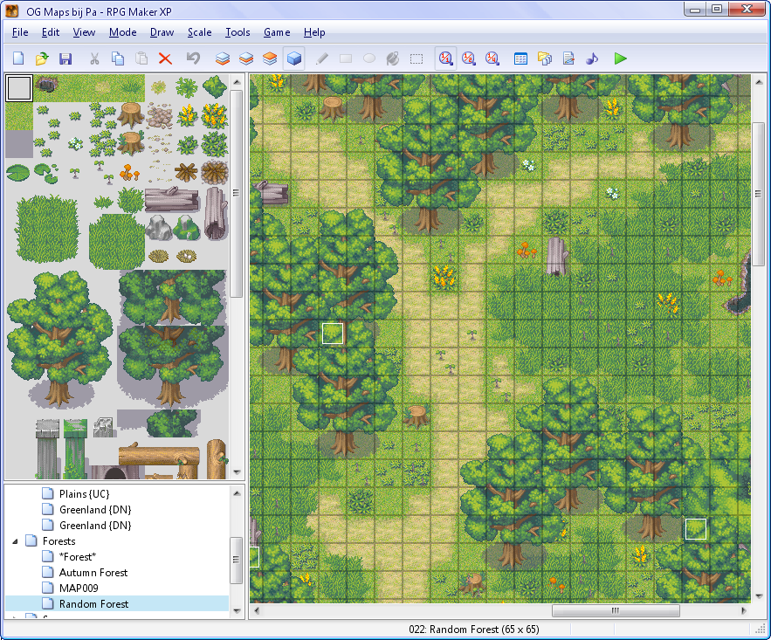Open the Scale menu
Screen dimensions: 771x640
coord(199,32)
